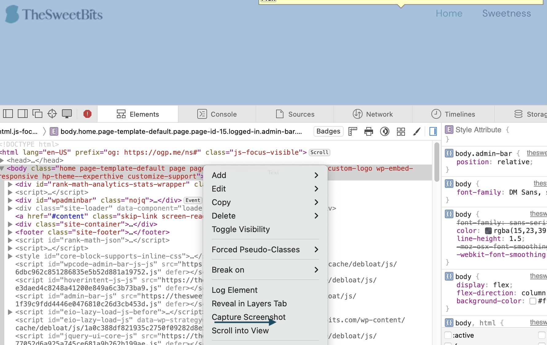
Task: Open the Delete submenu in context menu
Action: click(265, 216)
